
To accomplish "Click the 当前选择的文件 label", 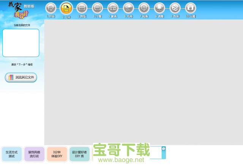I will 22,25.
